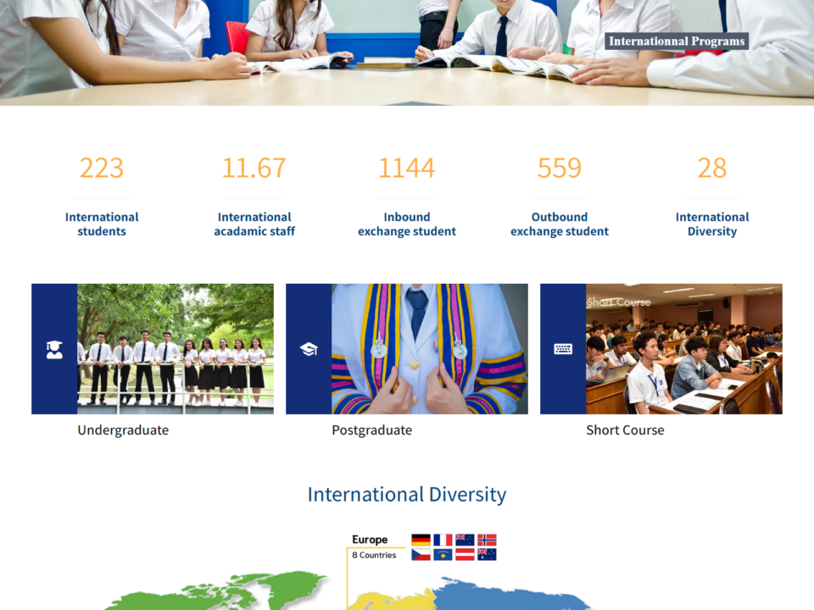Open the Short Course lecture hall thumbnail
The image size is (814, 610).
click(684, 348)
